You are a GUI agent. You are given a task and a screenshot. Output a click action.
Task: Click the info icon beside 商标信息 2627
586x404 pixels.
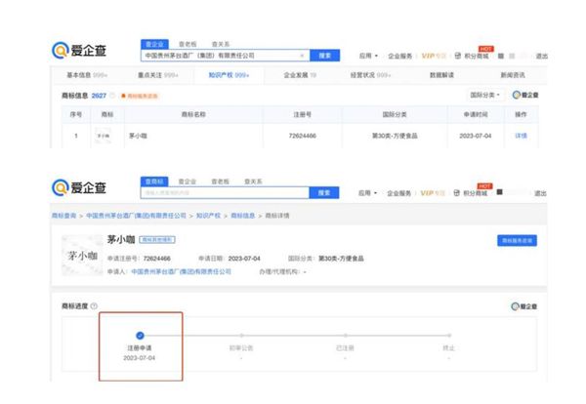[112, 96]
